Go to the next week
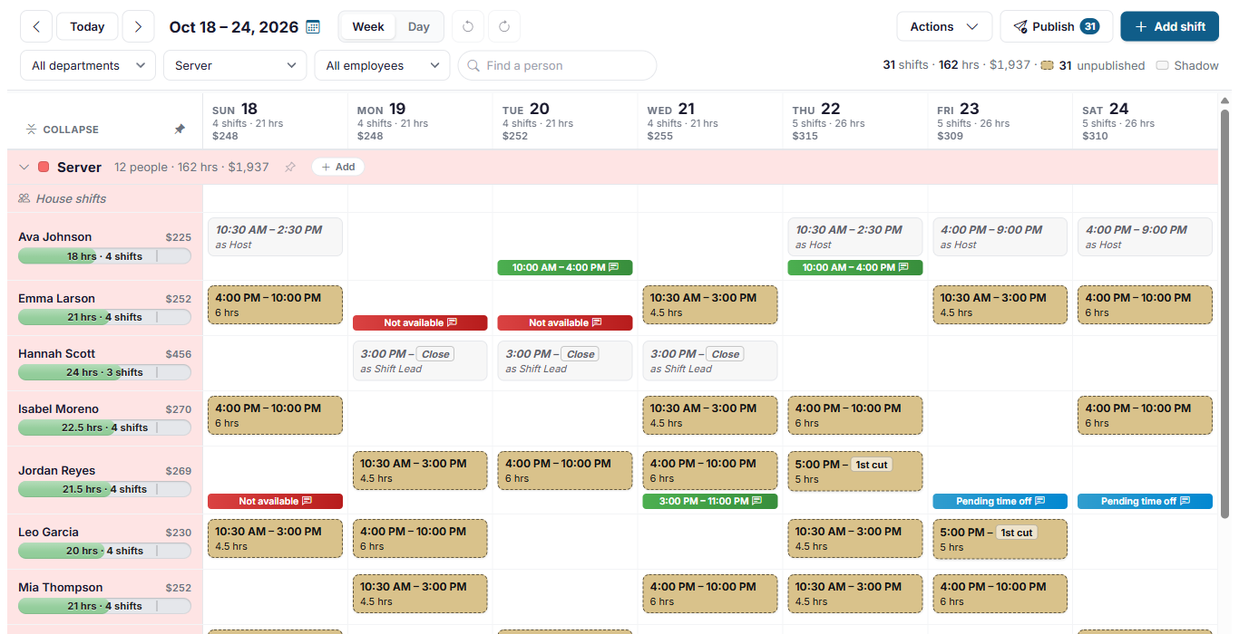The image size is (1239, 634). (138, 26)
